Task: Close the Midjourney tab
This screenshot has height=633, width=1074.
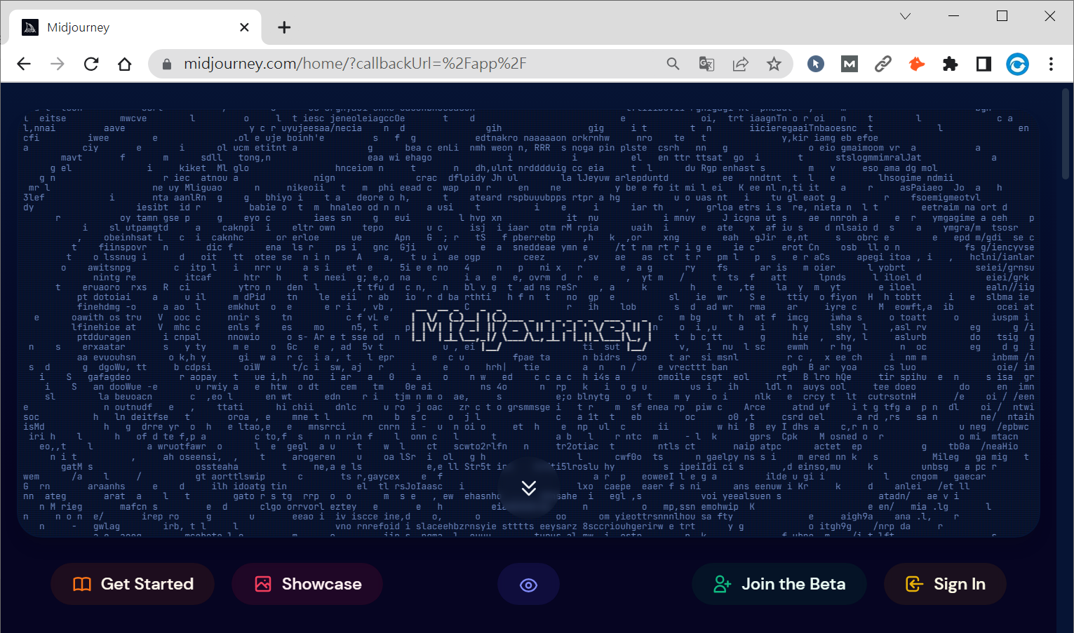Action: pyautogui.click(x=244, y=27)
